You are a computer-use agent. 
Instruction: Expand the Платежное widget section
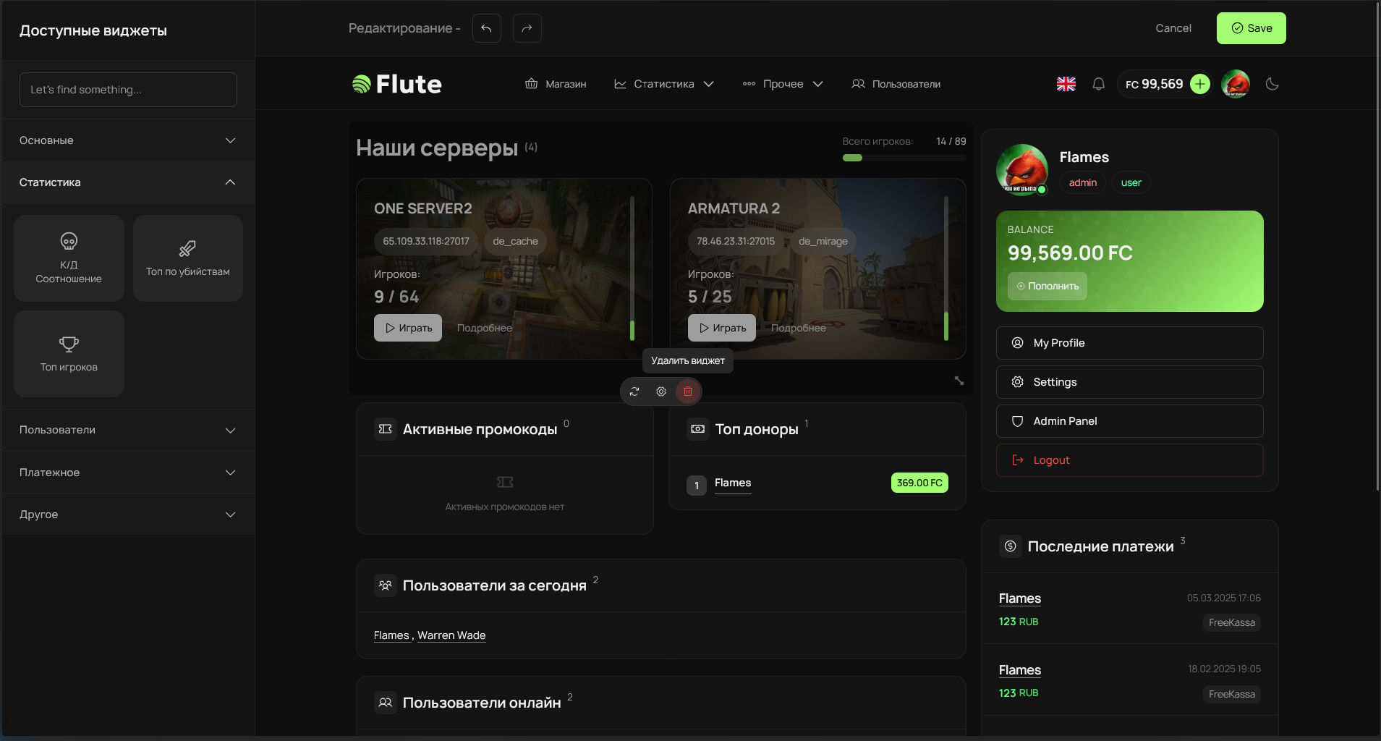click(x=128, y=473)
